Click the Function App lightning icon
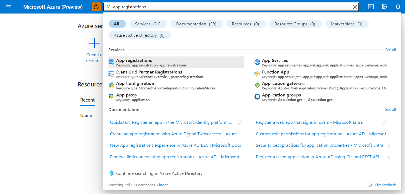Image resolution: width=405 pixels, height=194 pixels. [x=257, y=74]
